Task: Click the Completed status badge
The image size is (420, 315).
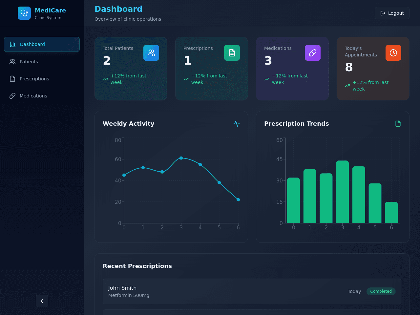Action: coord(381,291)
